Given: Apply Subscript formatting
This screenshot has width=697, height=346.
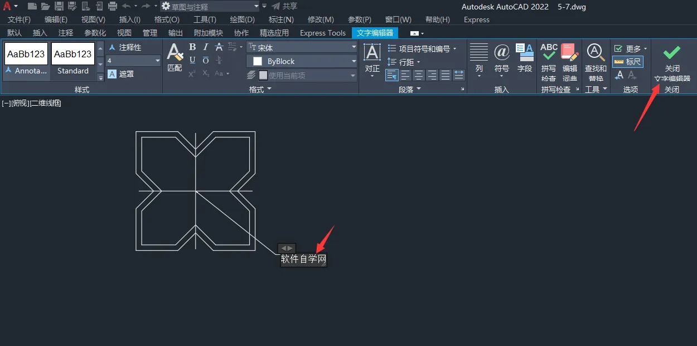Looking at the screenshot, I should click(206, 73).
